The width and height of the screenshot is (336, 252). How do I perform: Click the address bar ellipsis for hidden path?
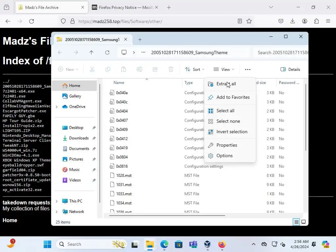143,52
